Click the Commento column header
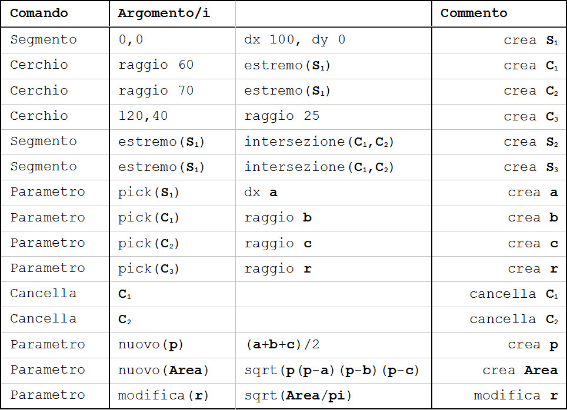Image resolution: width=567 pixels, height=410 pixels. pyautogui.click(x=473, y=13)
